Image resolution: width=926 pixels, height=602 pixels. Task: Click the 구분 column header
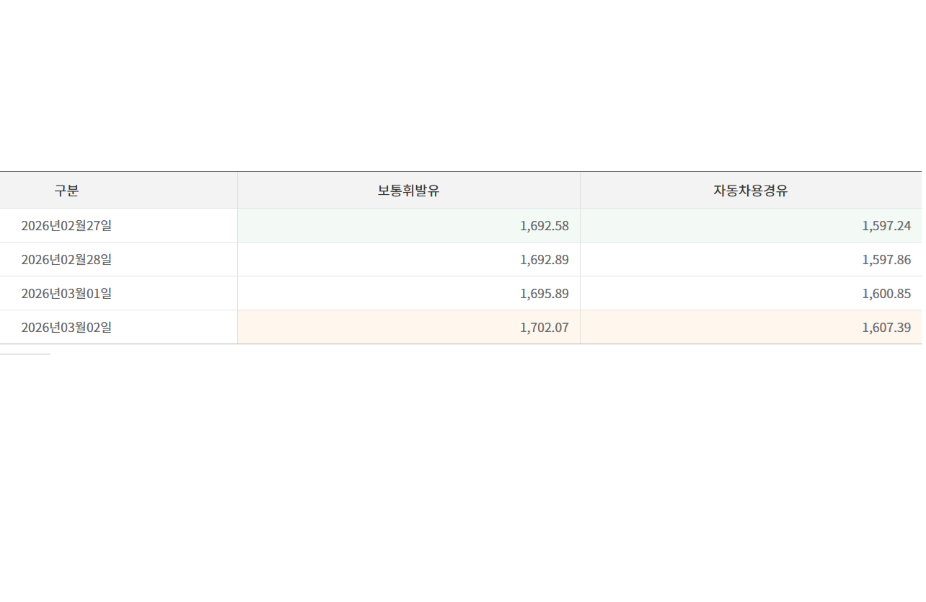point(66,191)
